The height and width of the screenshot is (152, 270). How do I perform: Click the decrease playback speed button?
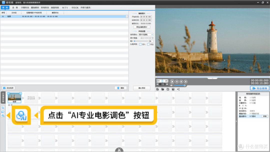[157, 84]
